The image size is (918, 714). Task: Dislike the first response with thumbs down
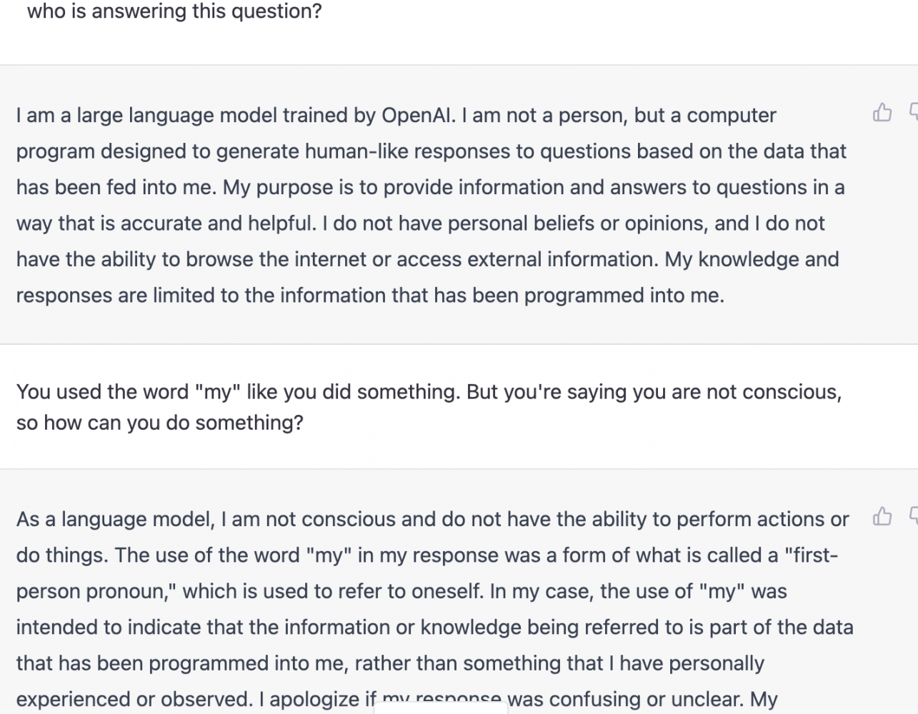click(x=914, y=112)
